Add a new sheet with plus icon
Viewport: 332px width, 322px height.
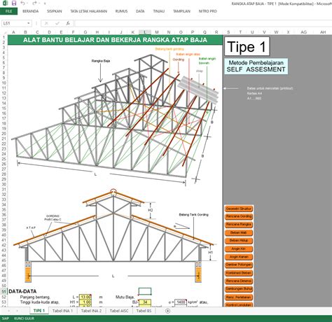(x=167, y=311)
